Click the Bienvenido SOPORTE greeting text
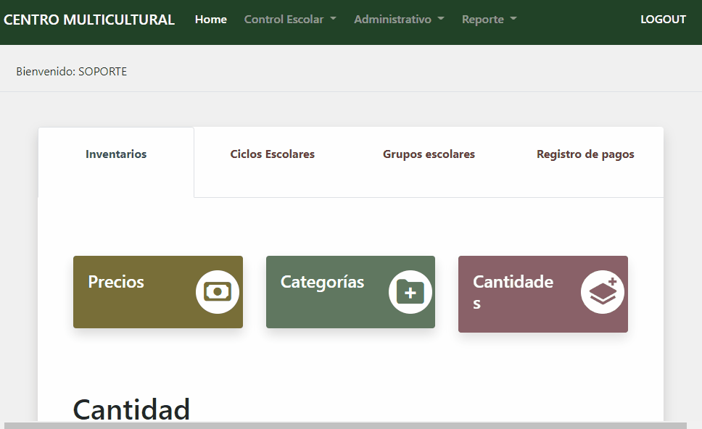This screenshot has width=702, height=429. click(x=70, y=71)
